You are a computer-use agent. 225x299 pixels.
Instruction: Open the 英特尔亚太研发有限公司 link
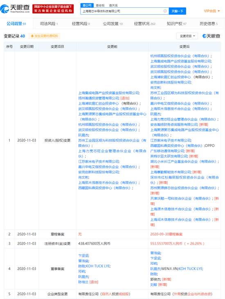(169, 156)
